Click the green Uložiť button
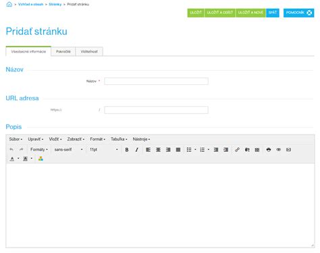This screenshot has width=320, height=253. pyautogui.click(x=196, y=13)
